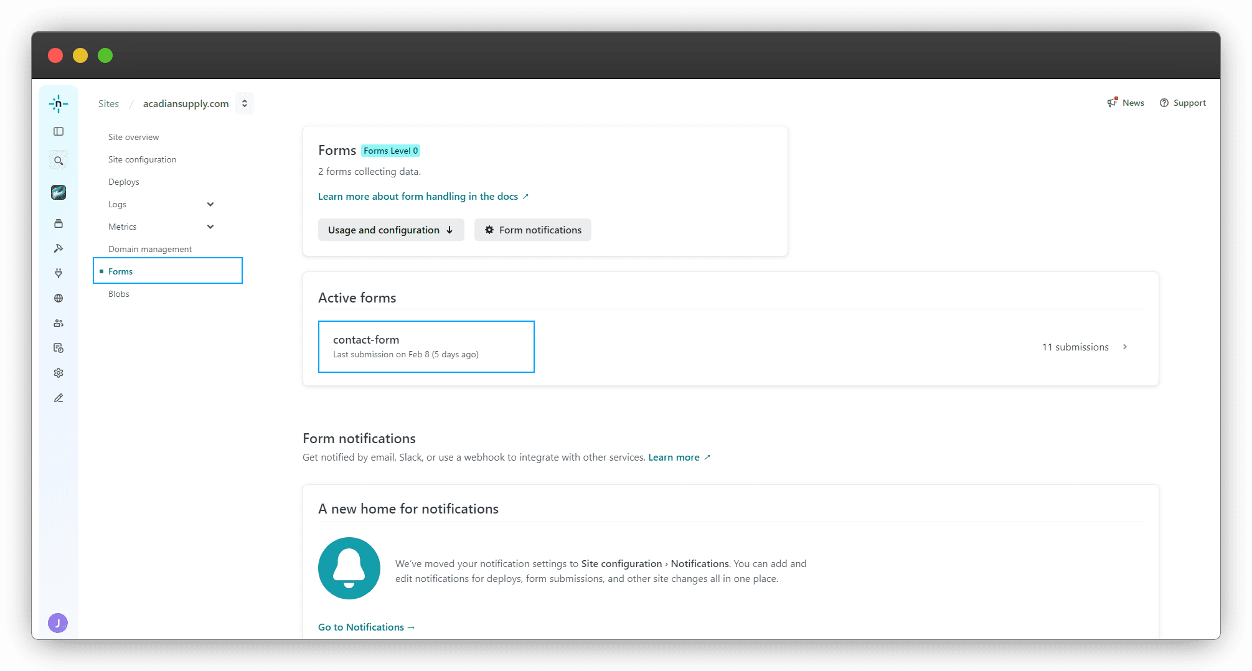Open the extensions plug icon
Image resolution: width=1252 pixels, height=671 pixels.
point(59,273)
